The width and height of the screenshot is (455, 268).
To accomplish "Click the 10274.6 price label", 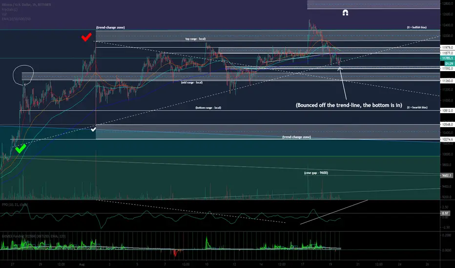I will [447, 139].
